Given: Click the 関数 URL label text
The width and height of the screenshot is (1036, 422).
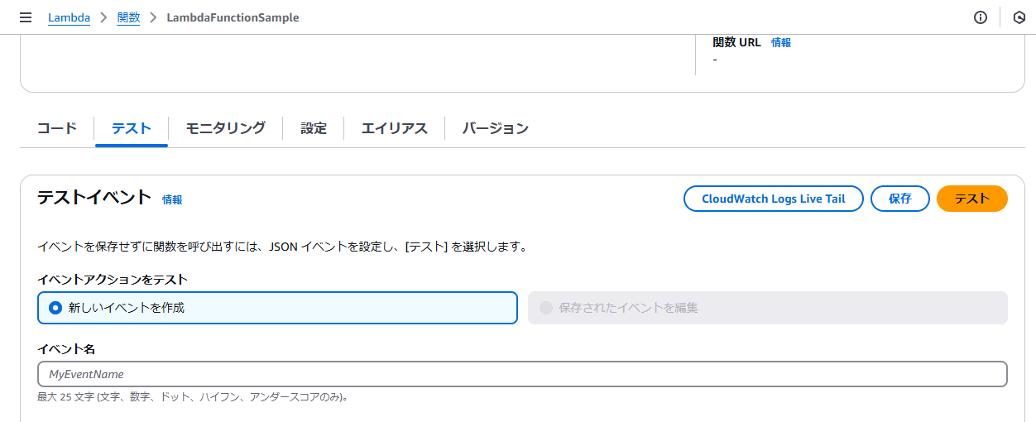Looking at the screenshot, I should (x=736, y=42).
